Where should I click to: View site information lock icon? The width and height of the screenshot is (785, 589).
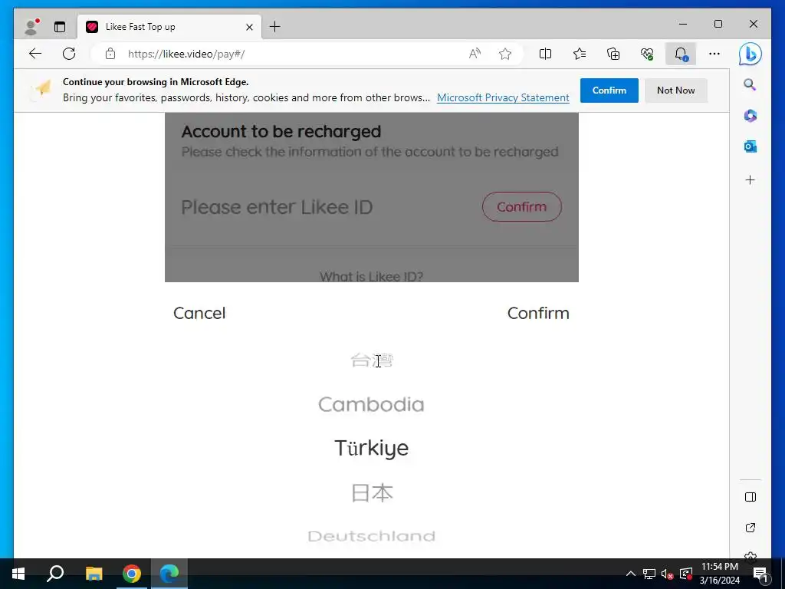tap(110, 54)
